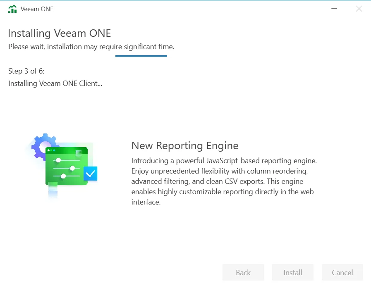Click the JavaScript-based reporting engine description

coord(224,181)
